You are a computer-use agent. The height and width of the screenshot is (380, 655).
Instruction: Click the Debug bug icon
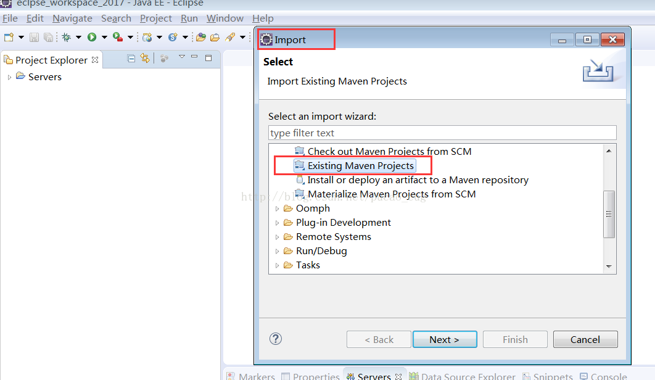(x=67, y=37)
